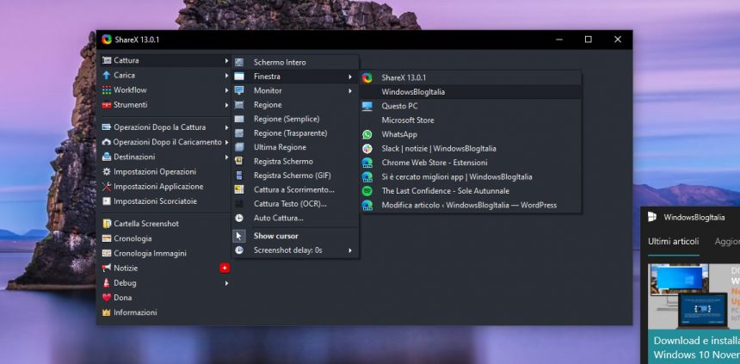This screenshot has width=740, height=364.
Task: Expand Operazioni Dopo il Caricamento arrow
Action: 227,142
